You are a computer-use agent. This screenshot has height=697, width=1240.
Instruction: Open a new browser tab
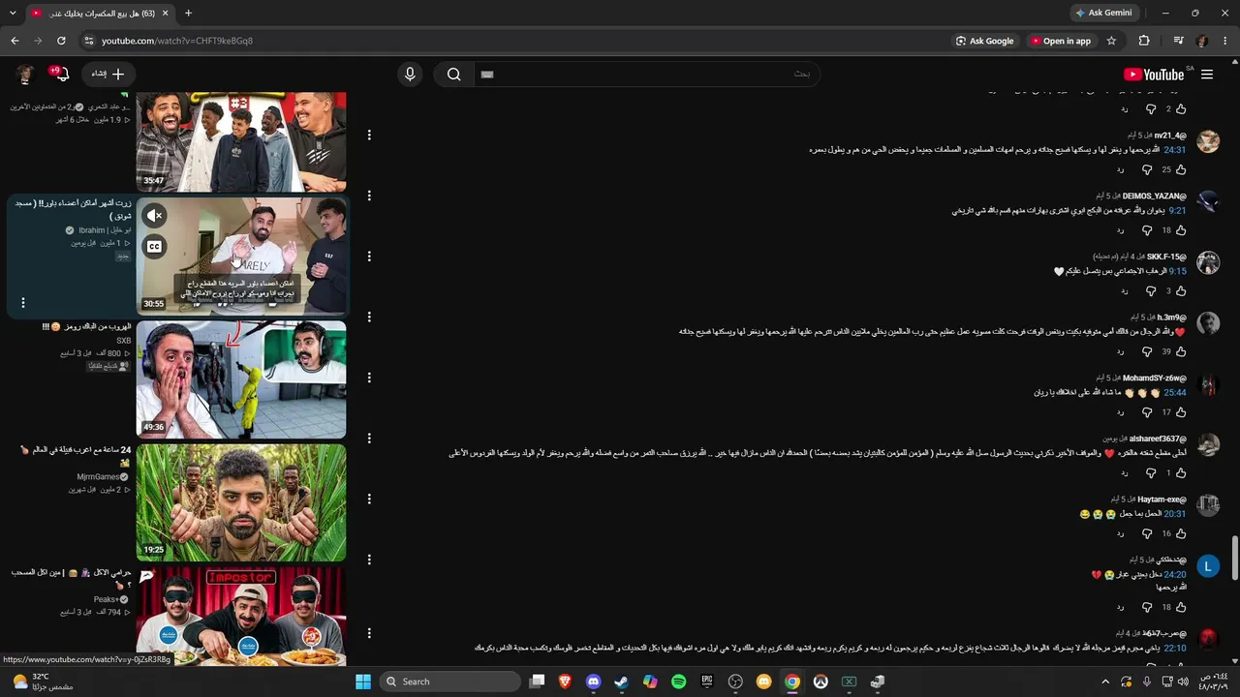coord(188,13)
